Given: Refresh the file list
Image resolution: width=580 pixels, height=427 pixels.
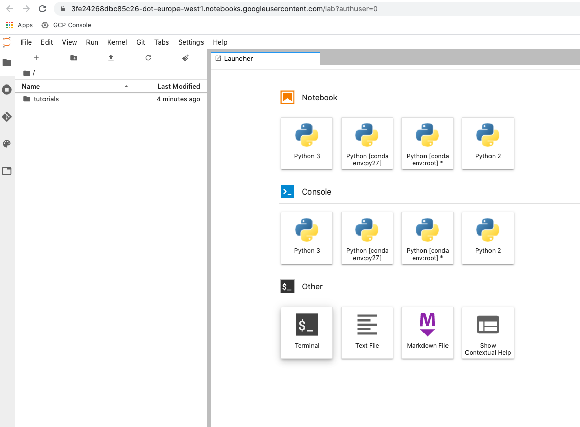Looking at the screenshot, I should click(x=148, y=58).
